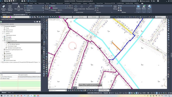The height and width of the screenshot is (97, 172).
Task: Click the Маркер центра tool
Action: coord(76,8)
